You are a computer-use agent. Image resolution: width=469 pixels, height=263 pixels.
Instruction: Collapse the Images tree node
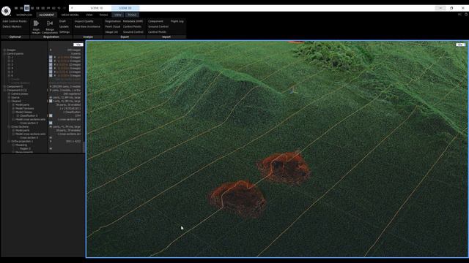coord(4,50)
